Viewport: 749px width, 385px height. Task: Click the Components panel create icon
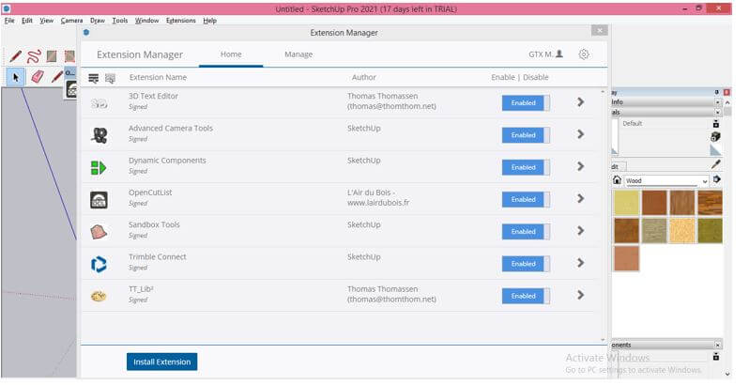[x=716, y=357]
